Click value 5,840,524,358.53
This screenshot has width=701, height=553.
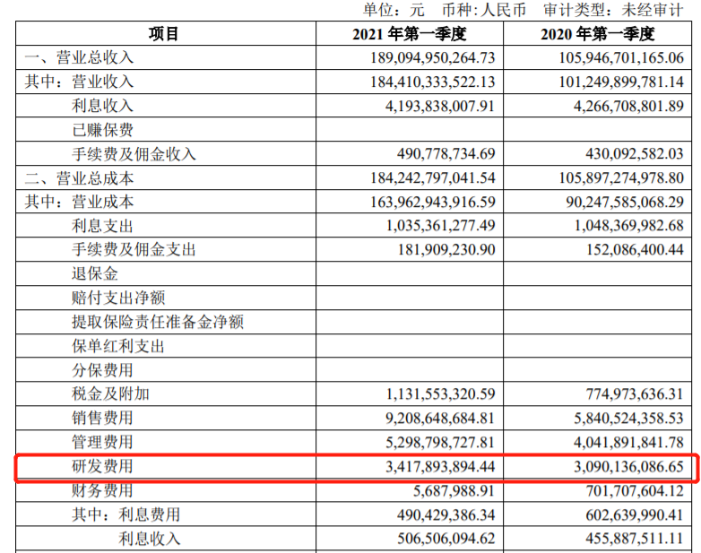pyautogui.click(x=629, y=418)
